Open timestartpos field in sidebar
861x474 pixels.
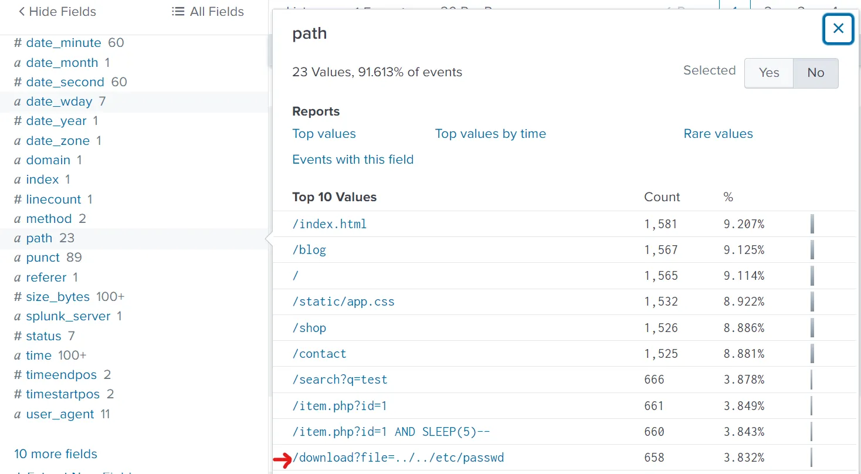[63, 394]
